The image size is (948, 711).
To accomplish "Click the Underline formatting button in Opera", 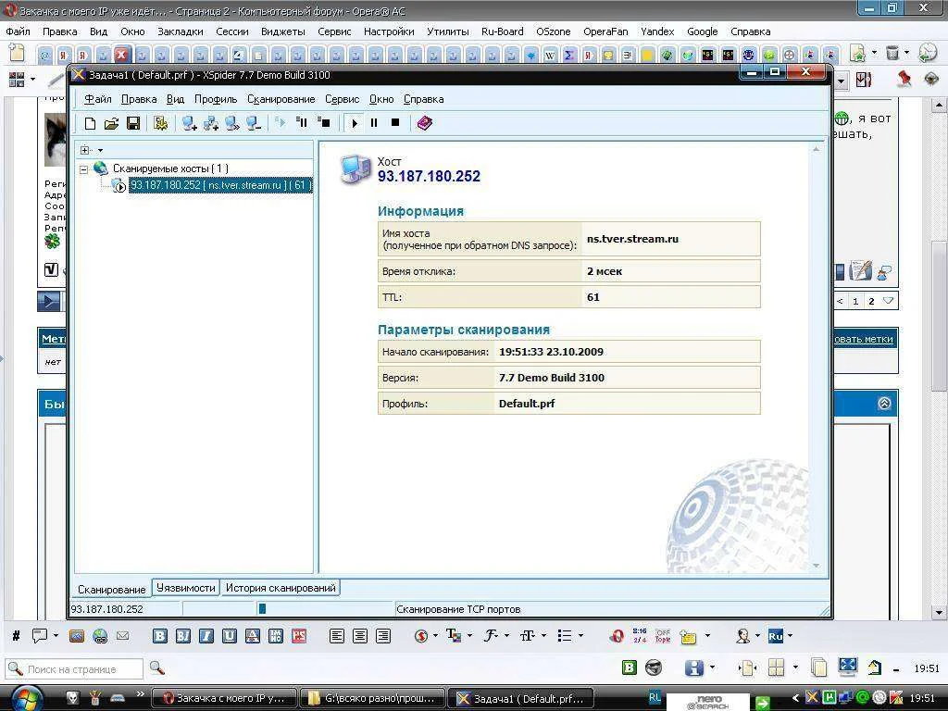I will point(230,636).
